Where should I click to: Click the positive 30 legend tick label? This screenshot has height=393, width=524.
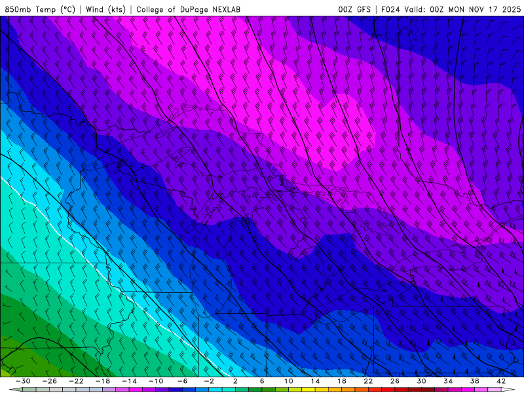pyautogui.click(x=421, y=381)
